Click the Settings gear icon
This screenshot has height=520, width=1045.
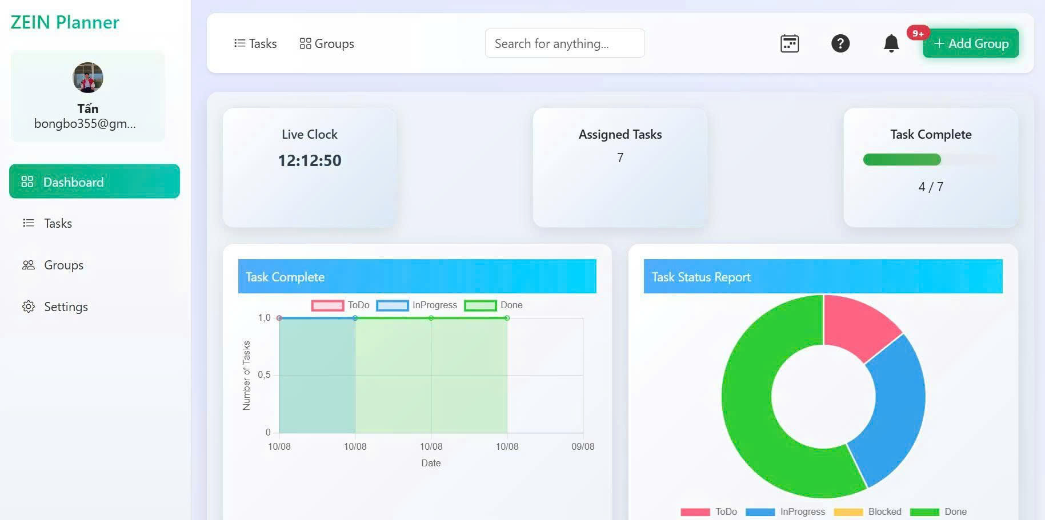click(x=28, y=307)
